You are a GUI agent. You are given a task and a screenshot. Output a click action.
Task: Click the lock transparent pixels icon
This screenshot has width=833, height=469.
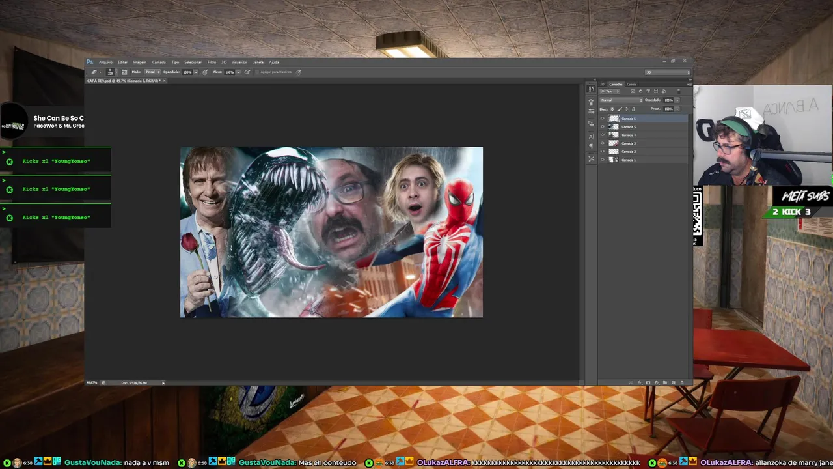(612, 109)
